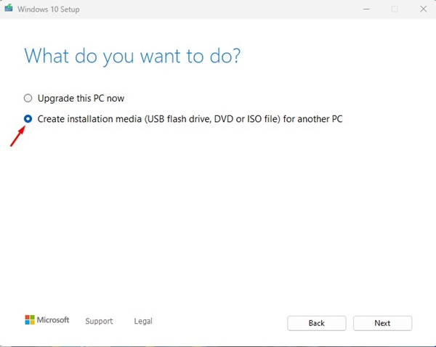
Task: Open the Support link
Action: tap(99, 321)
